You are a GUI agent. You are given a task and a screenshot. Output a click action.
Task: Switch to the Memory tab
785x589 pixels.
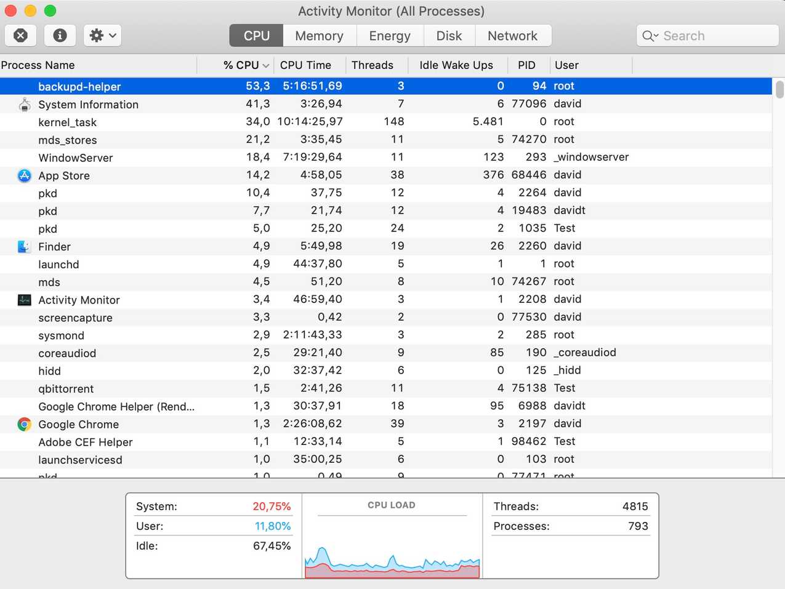point(319,35)
